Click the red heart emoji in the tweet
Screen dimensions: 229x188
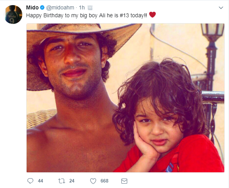click(x=152, y=15)
